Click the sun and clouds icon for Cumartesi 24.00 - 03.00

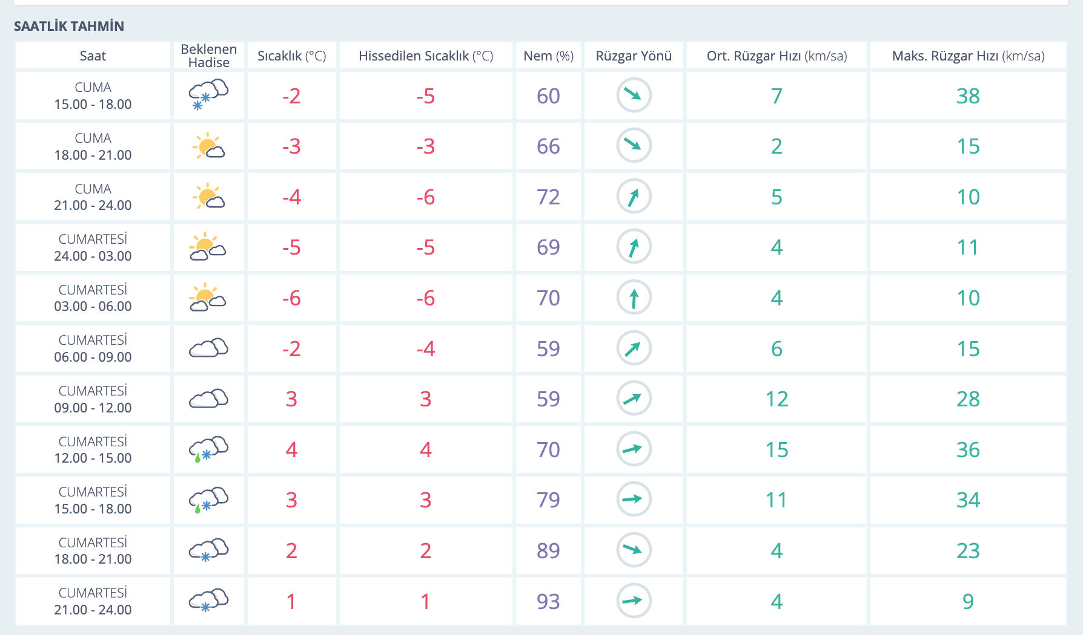[208, 247]
